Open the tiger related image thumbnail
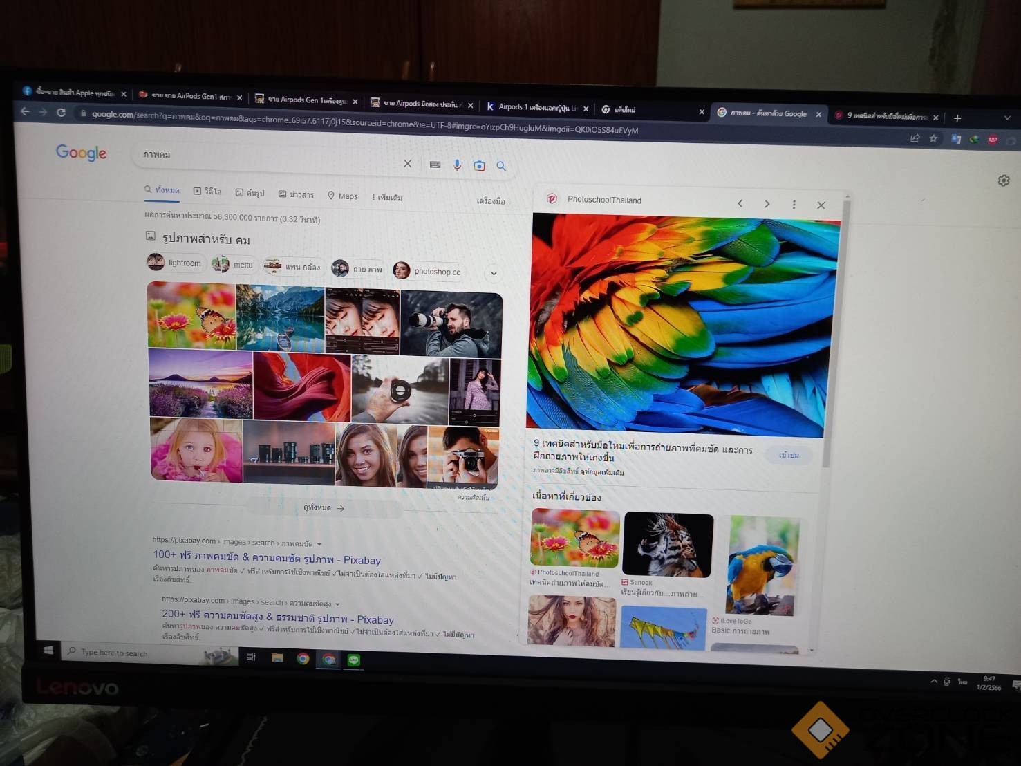Image resolution: width=1021 pixels, height=766 pixels. [x=668, y=545]
